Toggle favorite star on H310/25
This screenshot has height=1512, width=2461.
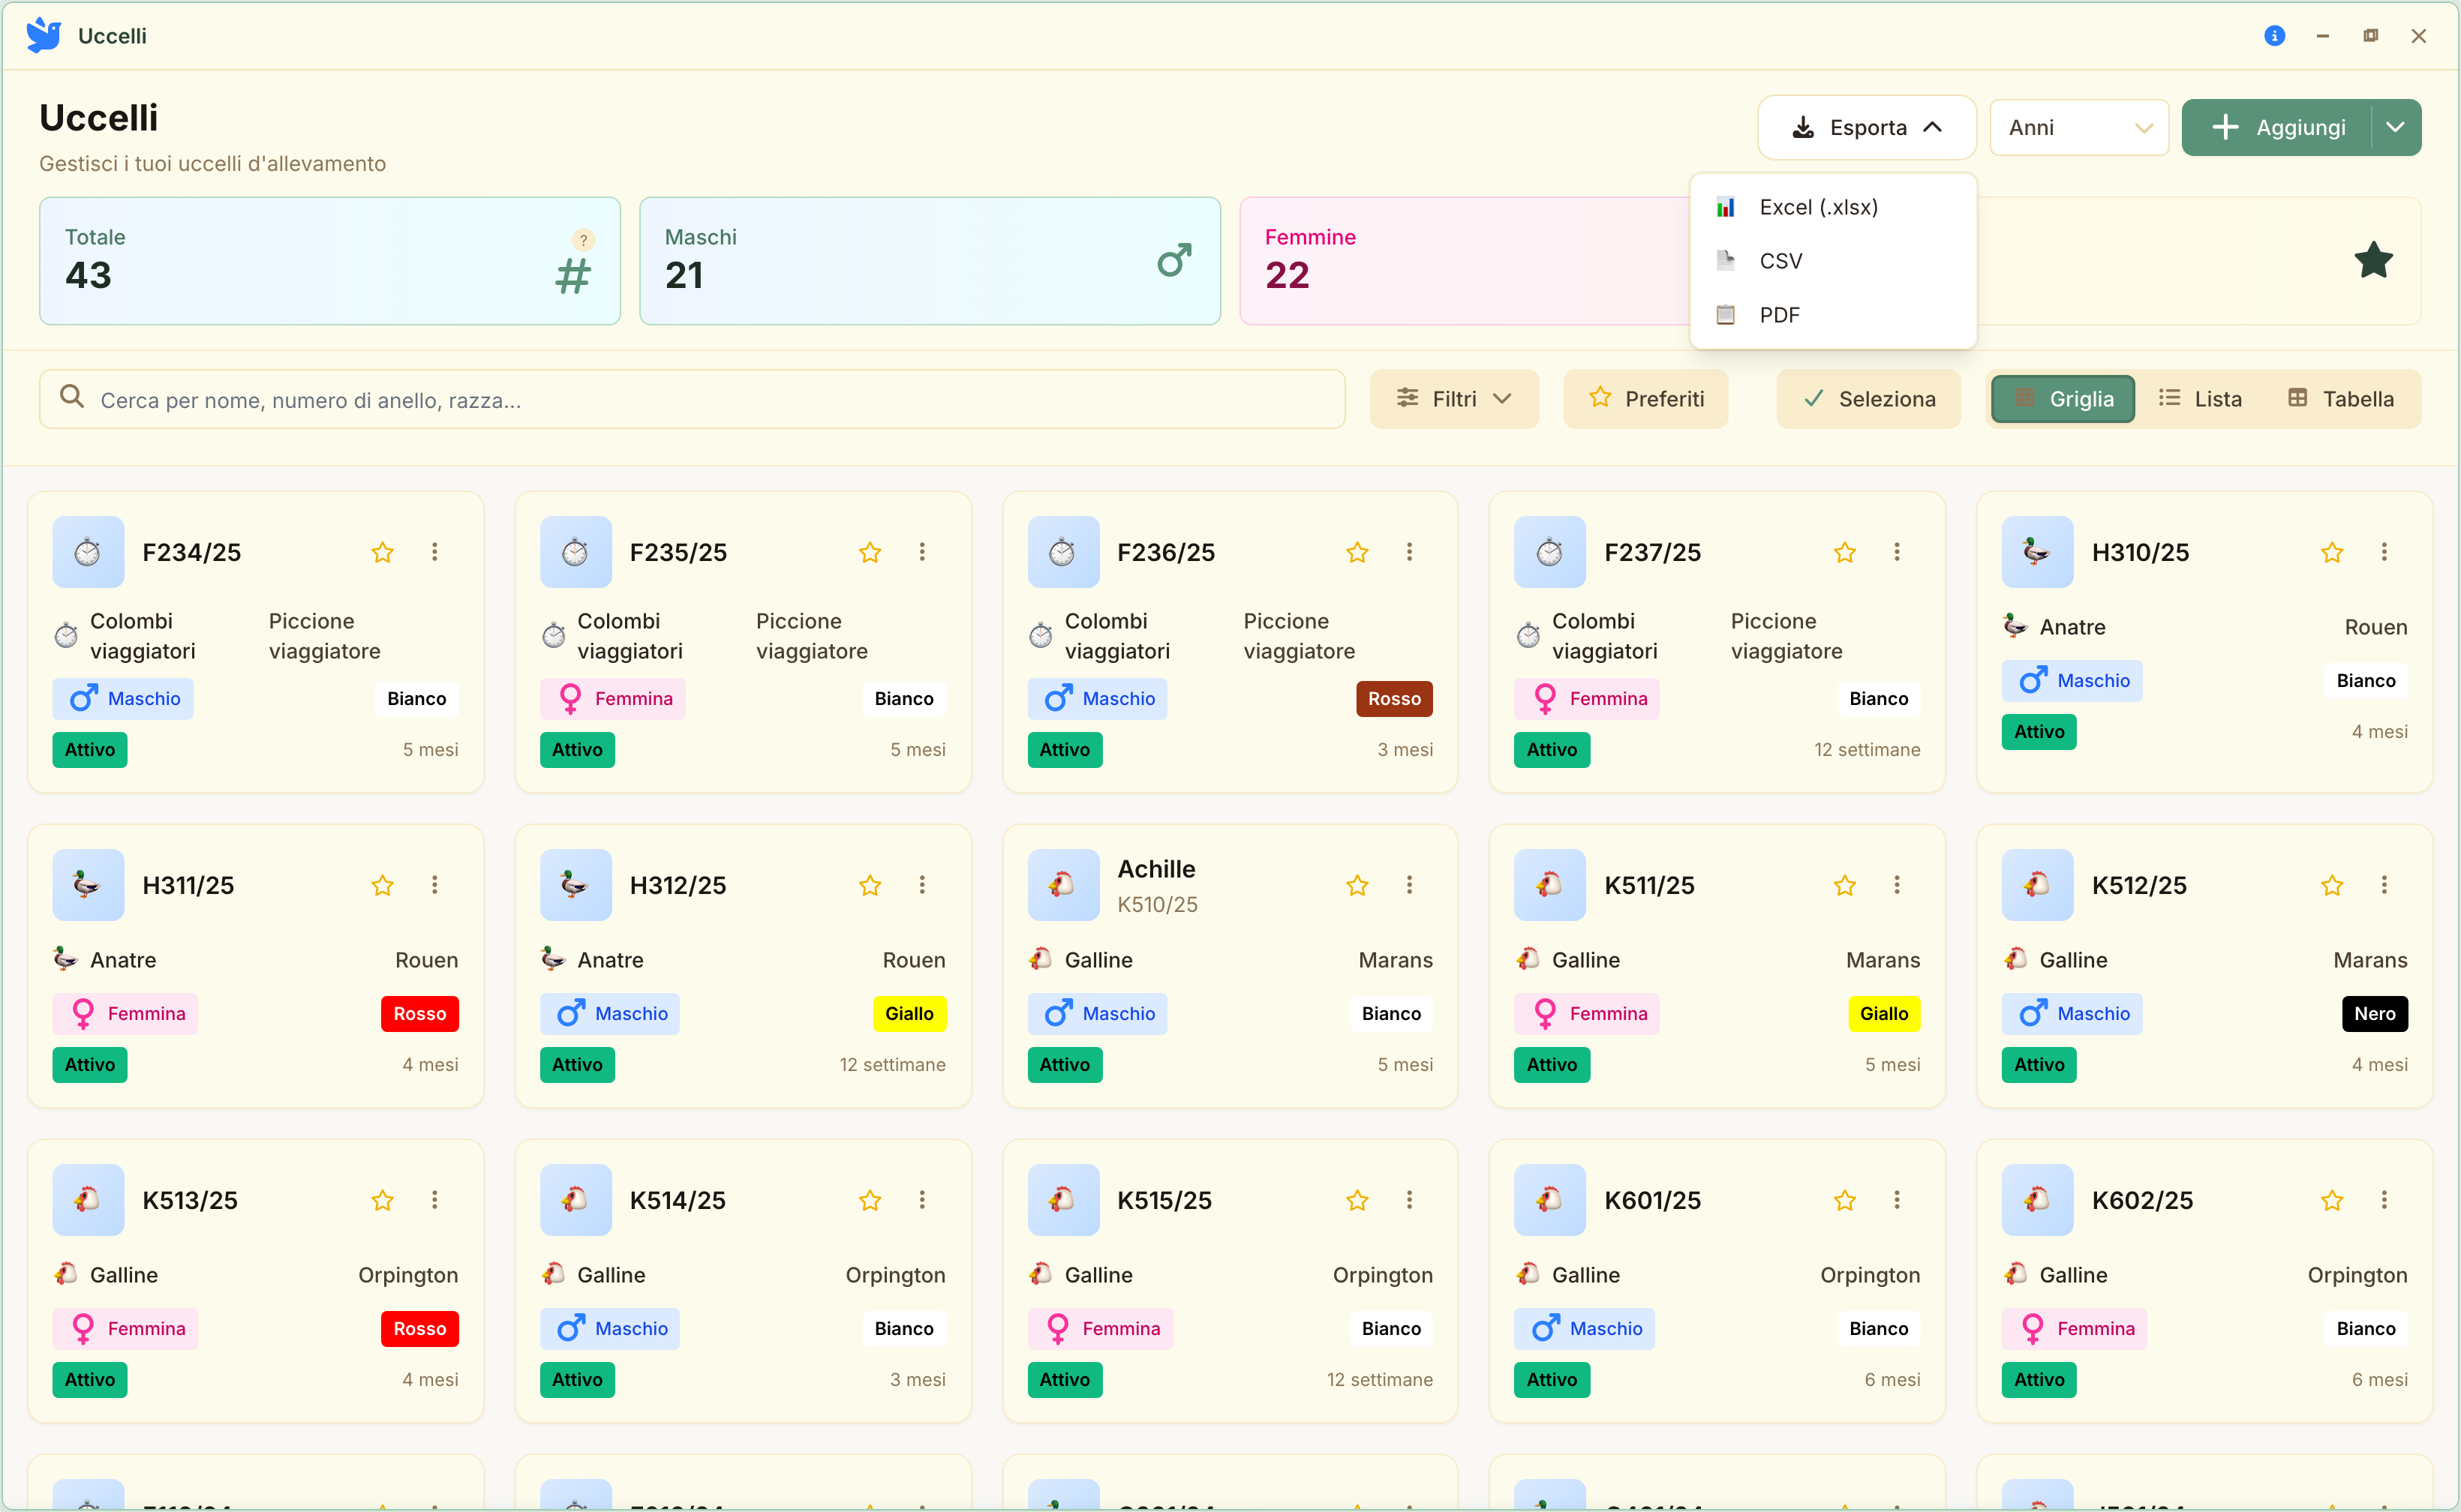click(2332, 552)
